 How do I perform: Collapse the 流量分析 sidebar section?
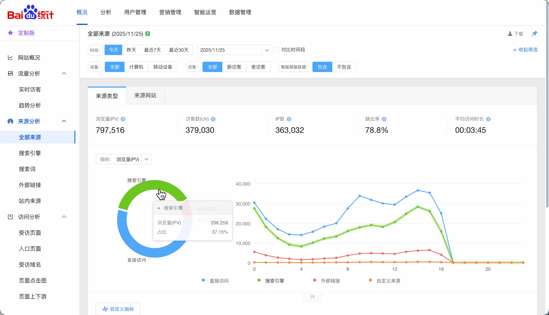tap(64, 73)
